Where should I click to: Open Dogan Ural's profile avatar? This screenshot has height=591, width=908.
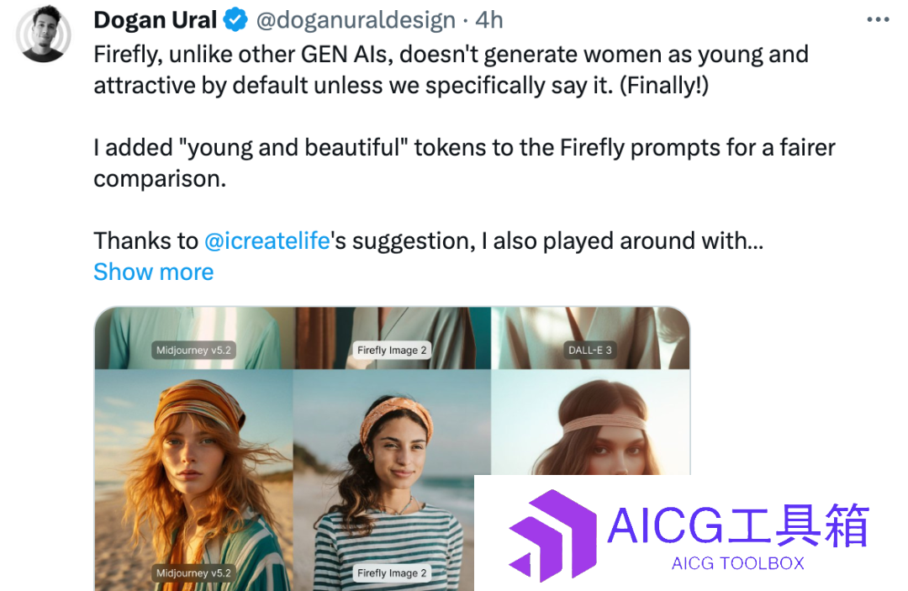click(x=44, y=34)
